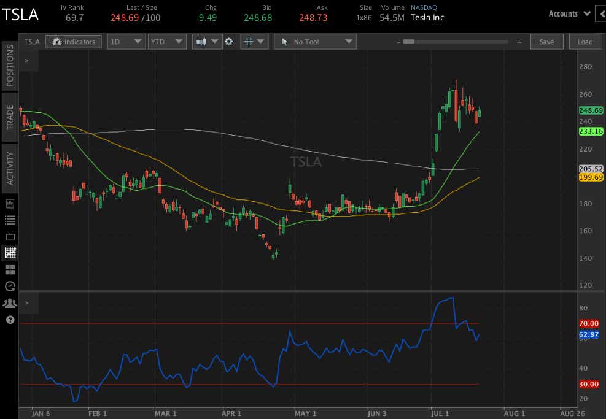Image resolution: width=606 pixels, height=419 pixels.
Task: Open the 1D interval dropdown
Action: click(x=126, y=42)
